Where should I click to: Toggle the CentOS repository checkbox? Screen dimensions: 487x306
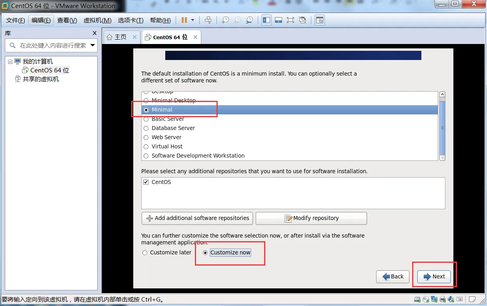146,182
